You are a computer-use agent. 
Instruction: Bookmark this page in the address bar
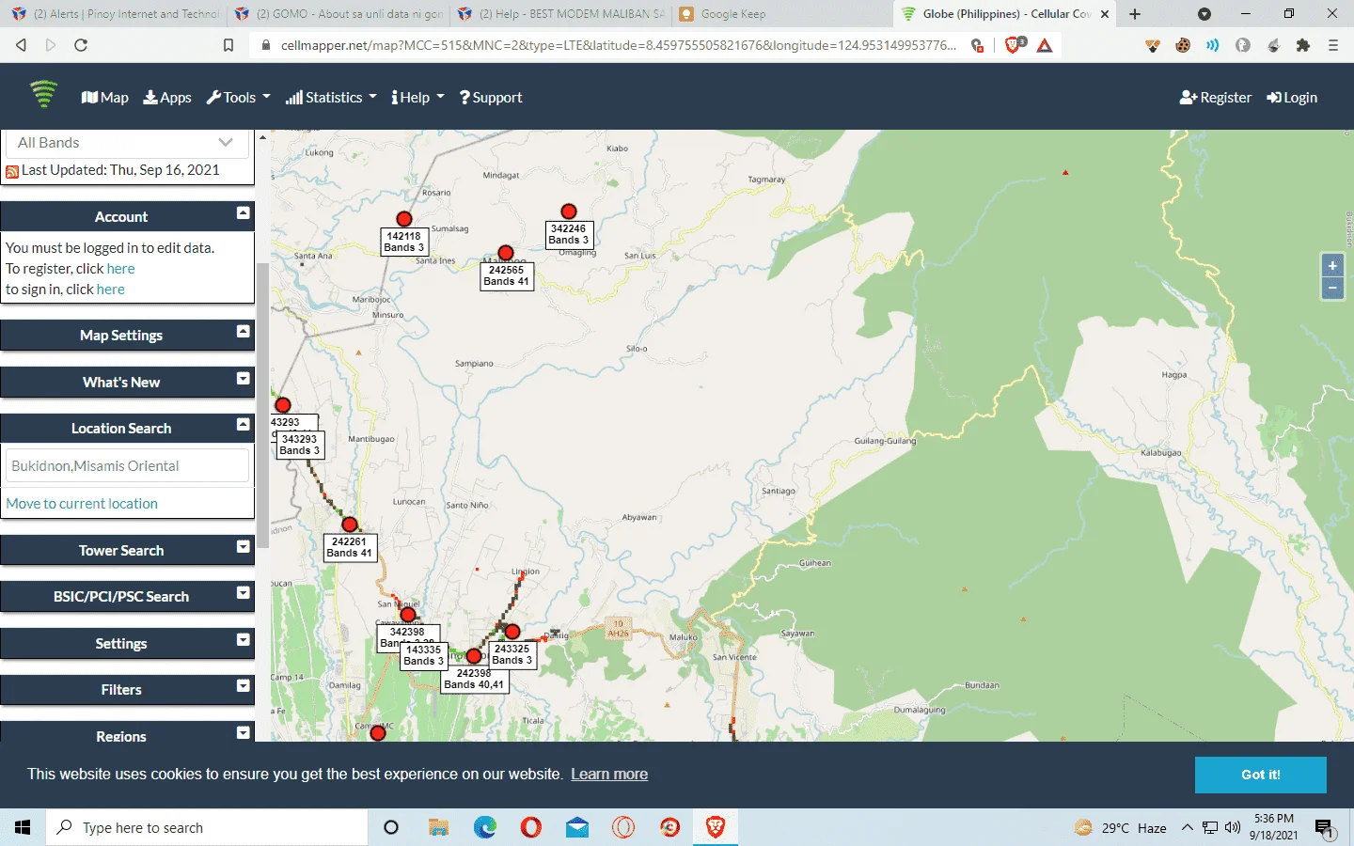point(228,45)
